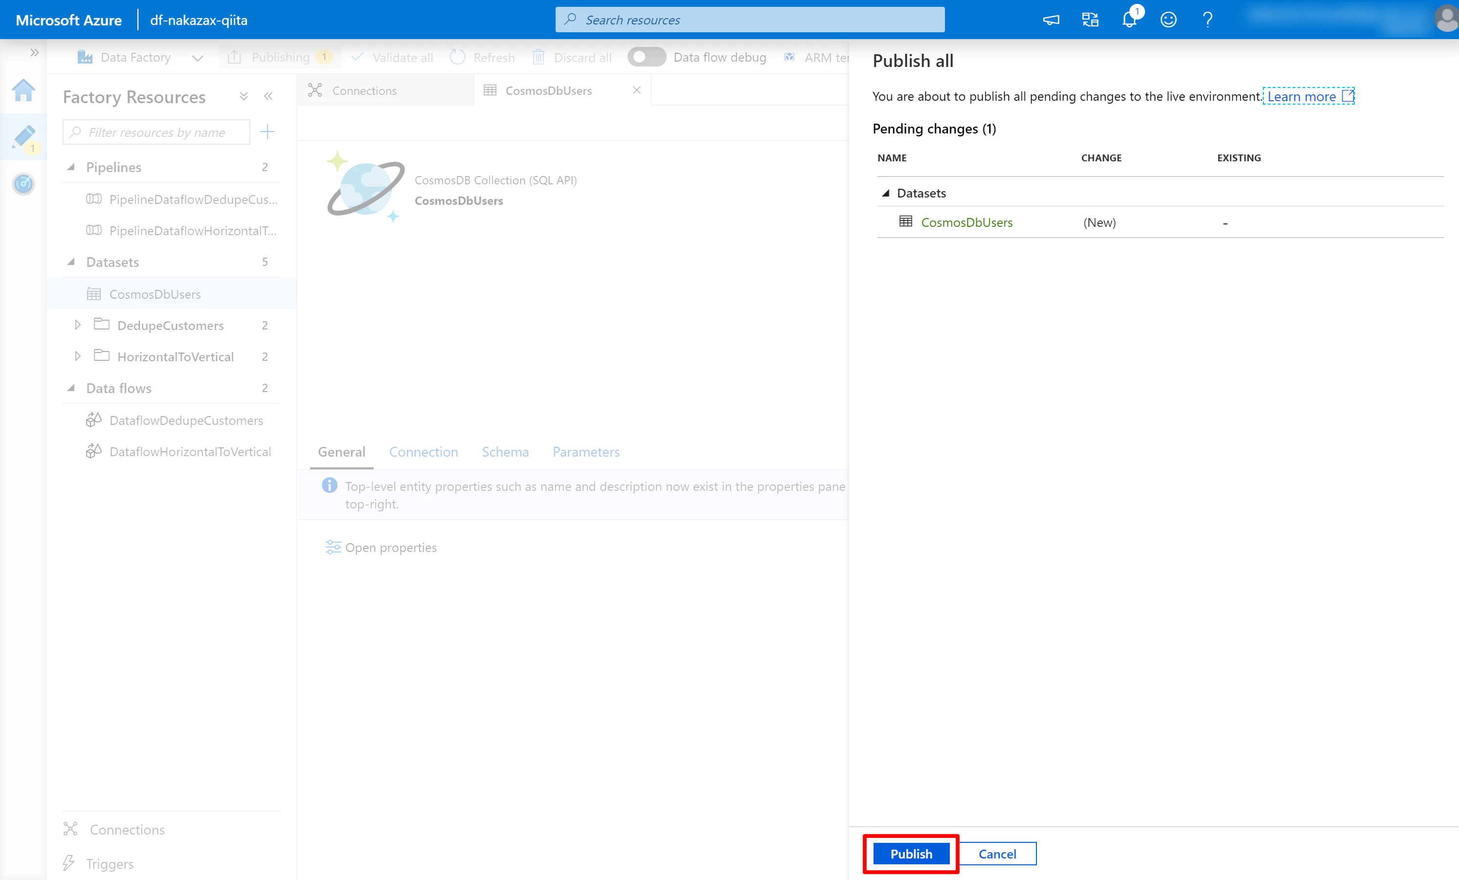Viewport: 1459px width, 880px height.
Task: Collapse the Datasets group in pending changes
Action: (886, 193)
